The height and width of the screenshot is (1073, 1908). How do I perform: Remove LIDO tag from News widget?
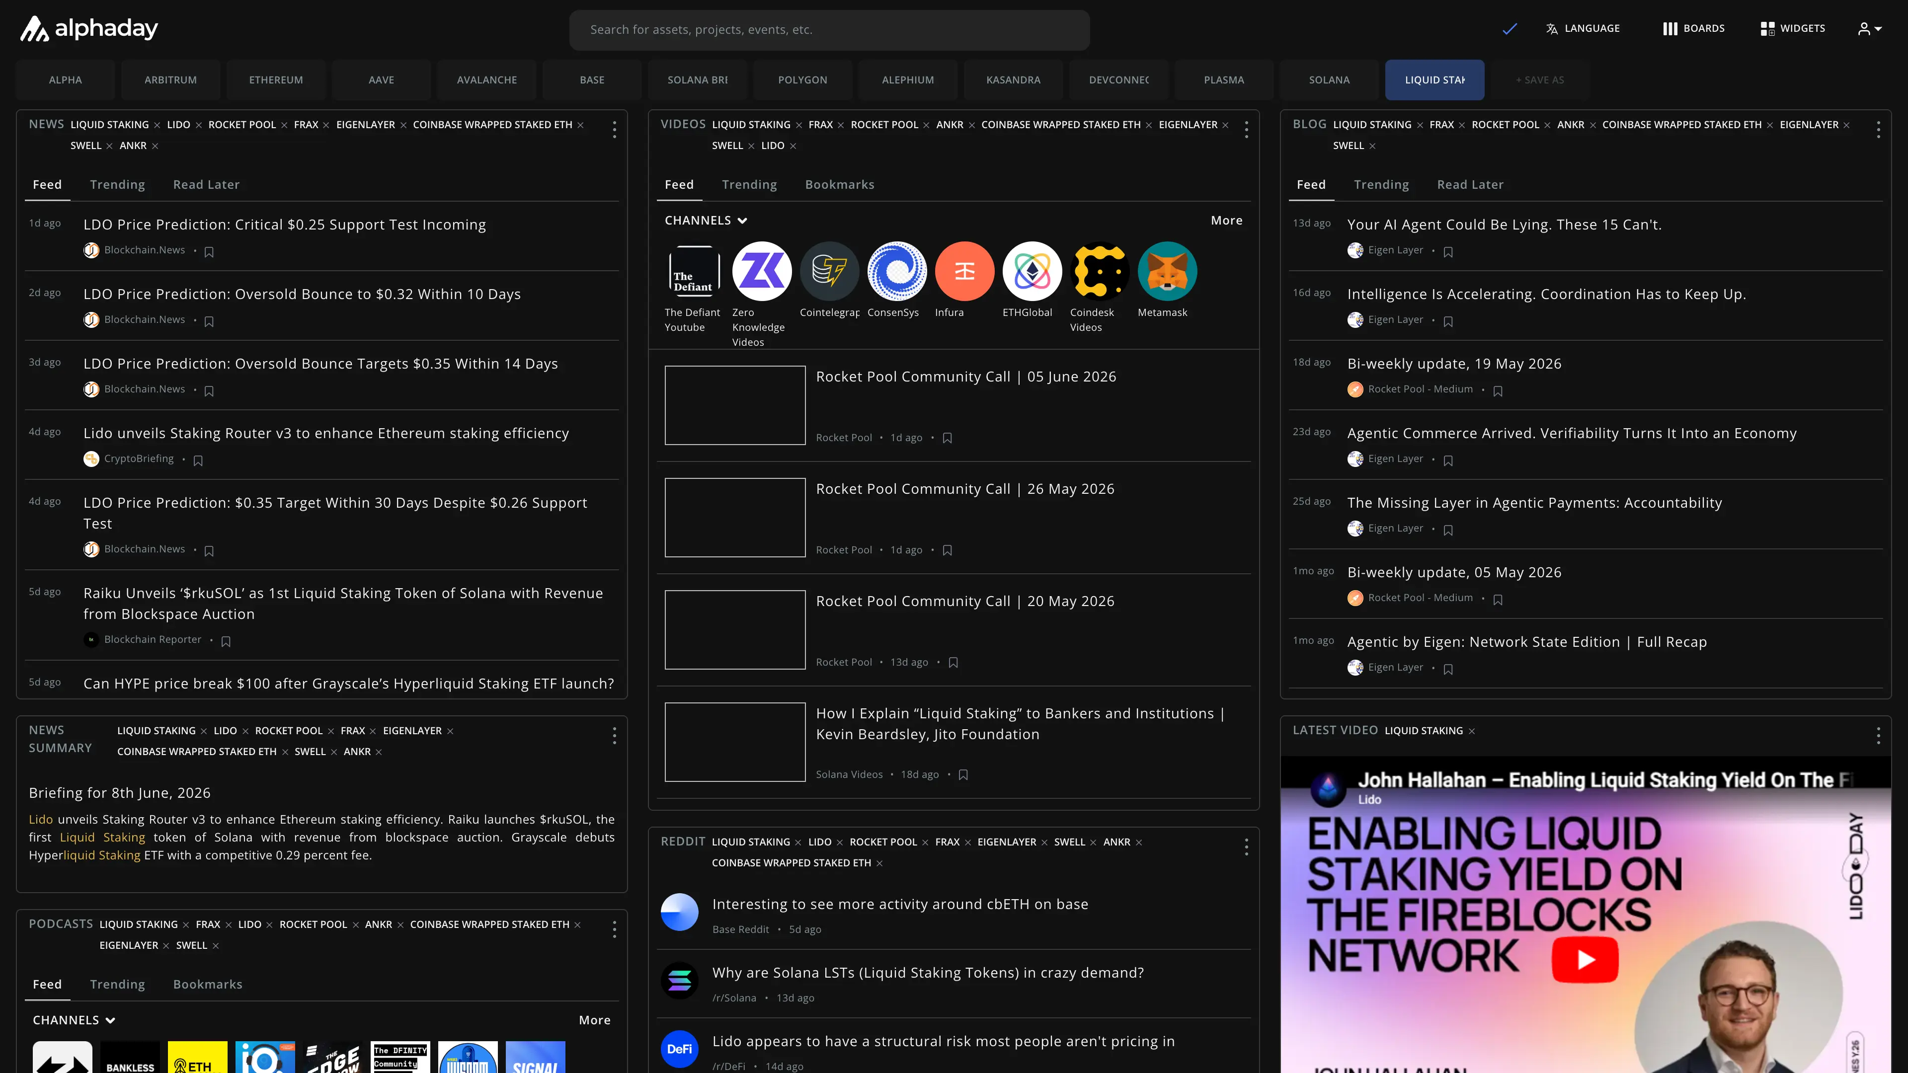[x=199, y=125]
